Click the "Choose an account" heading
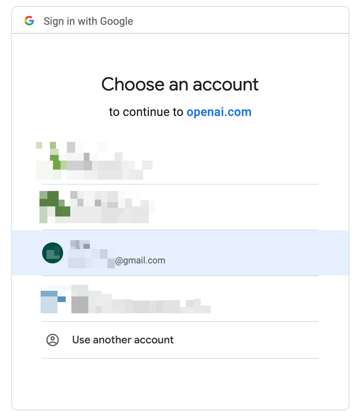357x418 pixels. coord(180,84)
